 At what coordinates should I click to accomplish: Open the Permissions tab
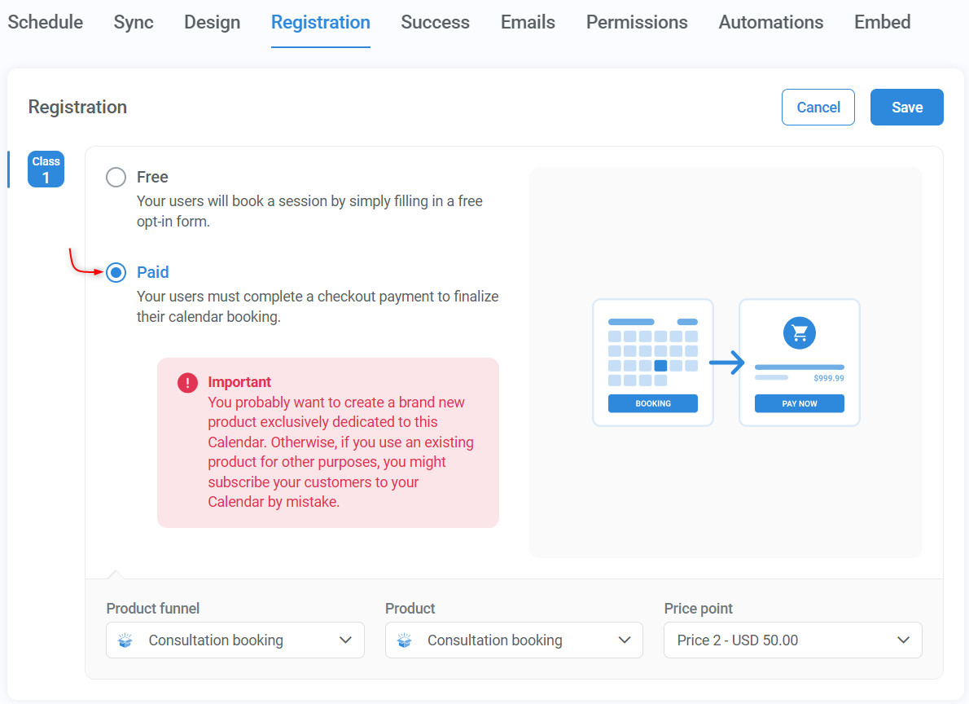pyautogui.click(x=636, y=22)
